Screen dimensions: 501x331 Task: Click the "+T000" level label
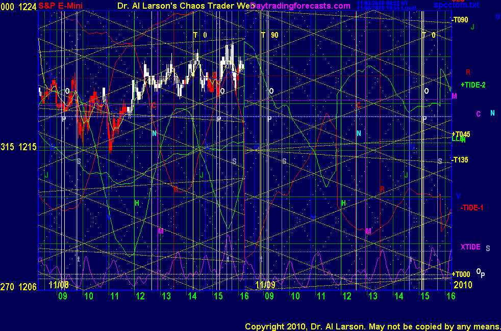pyautogui.click(x=461, y=274)
